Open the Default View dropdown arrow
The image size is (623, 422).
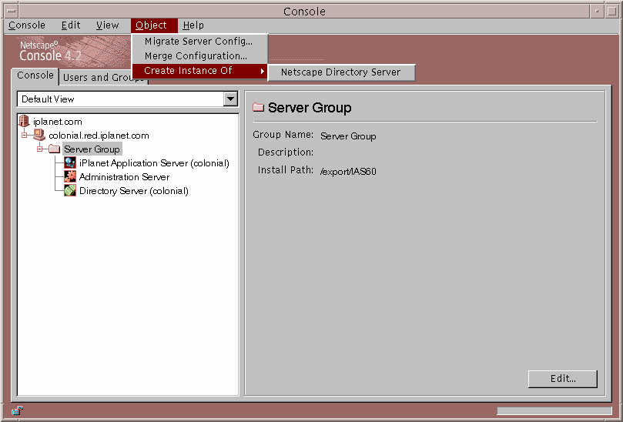[230, 99]
